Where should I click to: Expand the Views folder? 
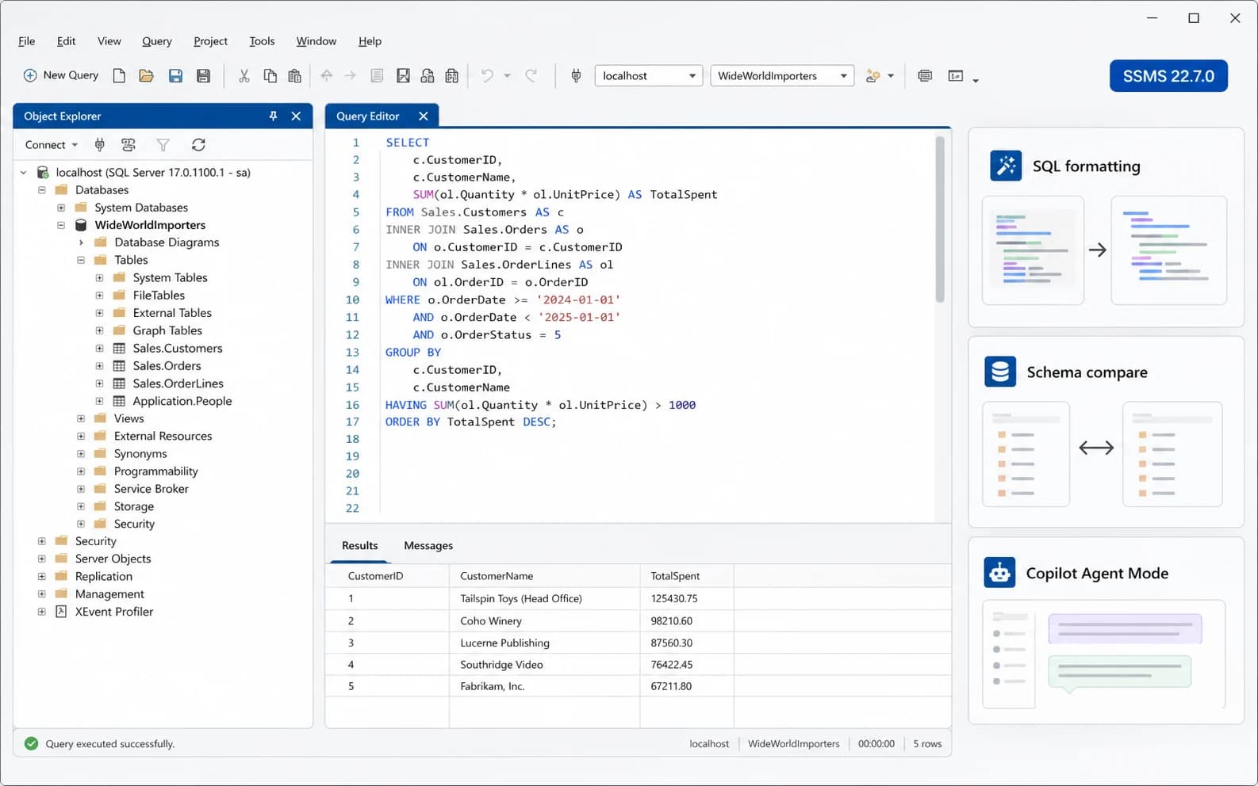tap(81, 418)
